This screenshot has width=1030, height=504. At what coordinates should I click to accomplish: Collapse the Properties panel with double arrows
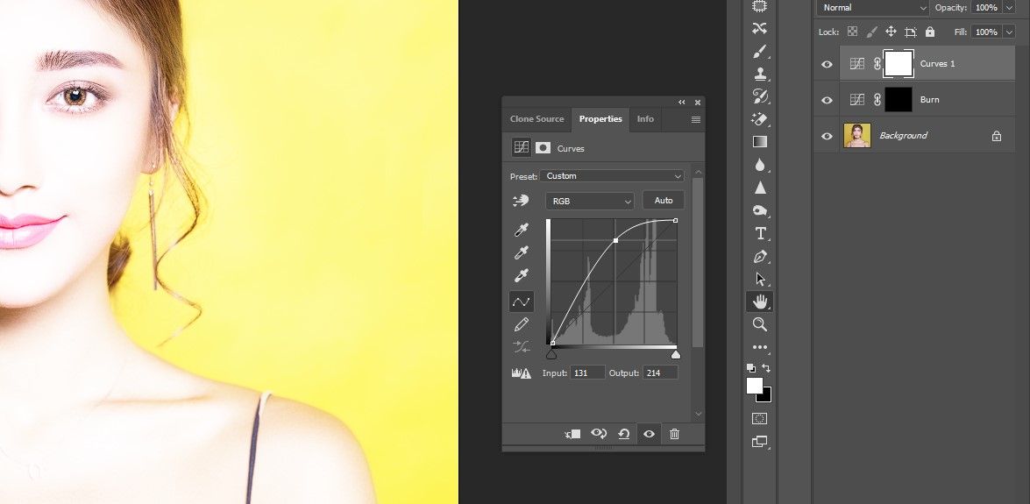click(682, 102)
